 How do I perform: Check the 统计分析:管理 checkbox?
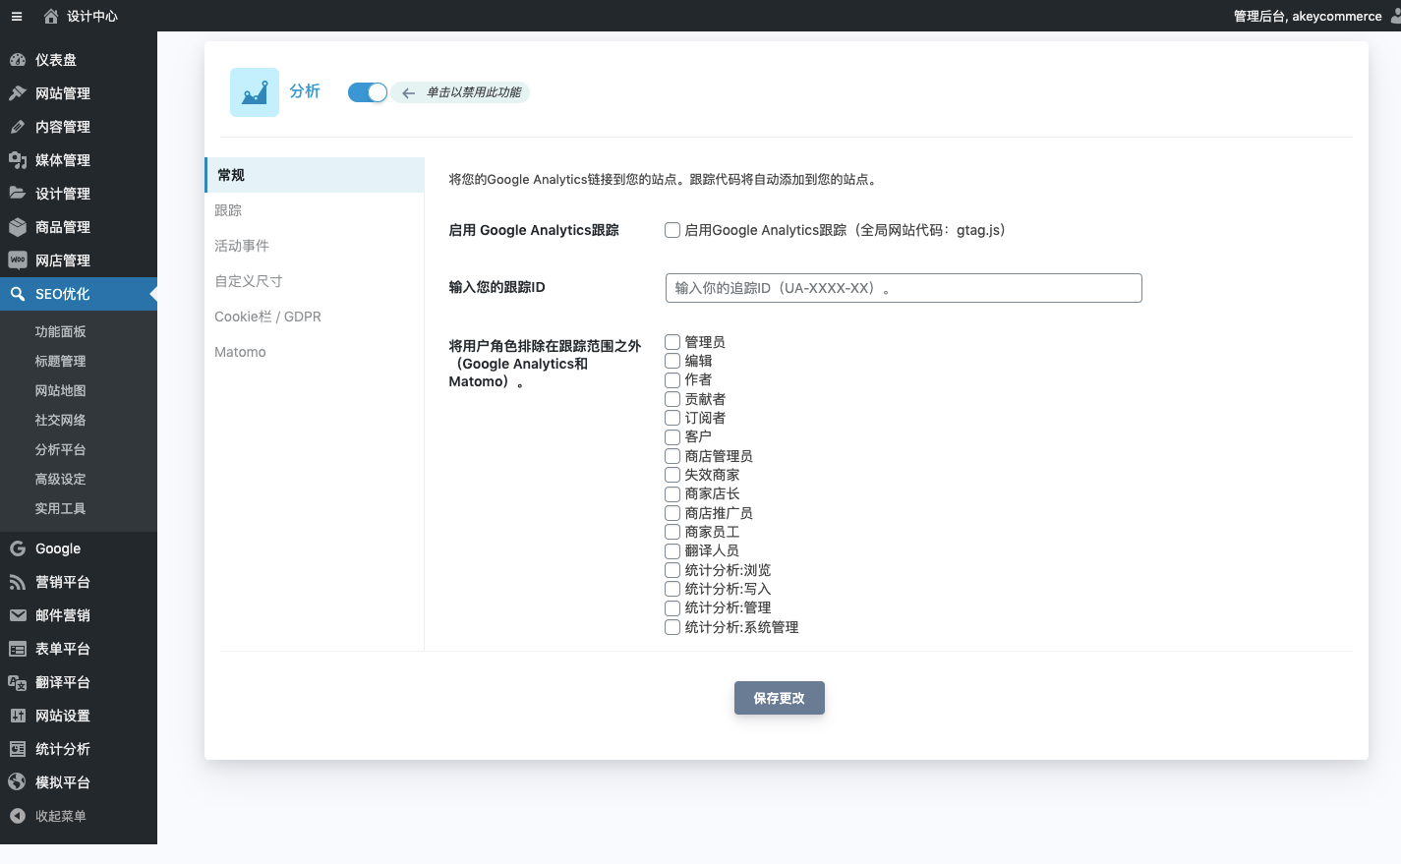[x=672, y=608]
